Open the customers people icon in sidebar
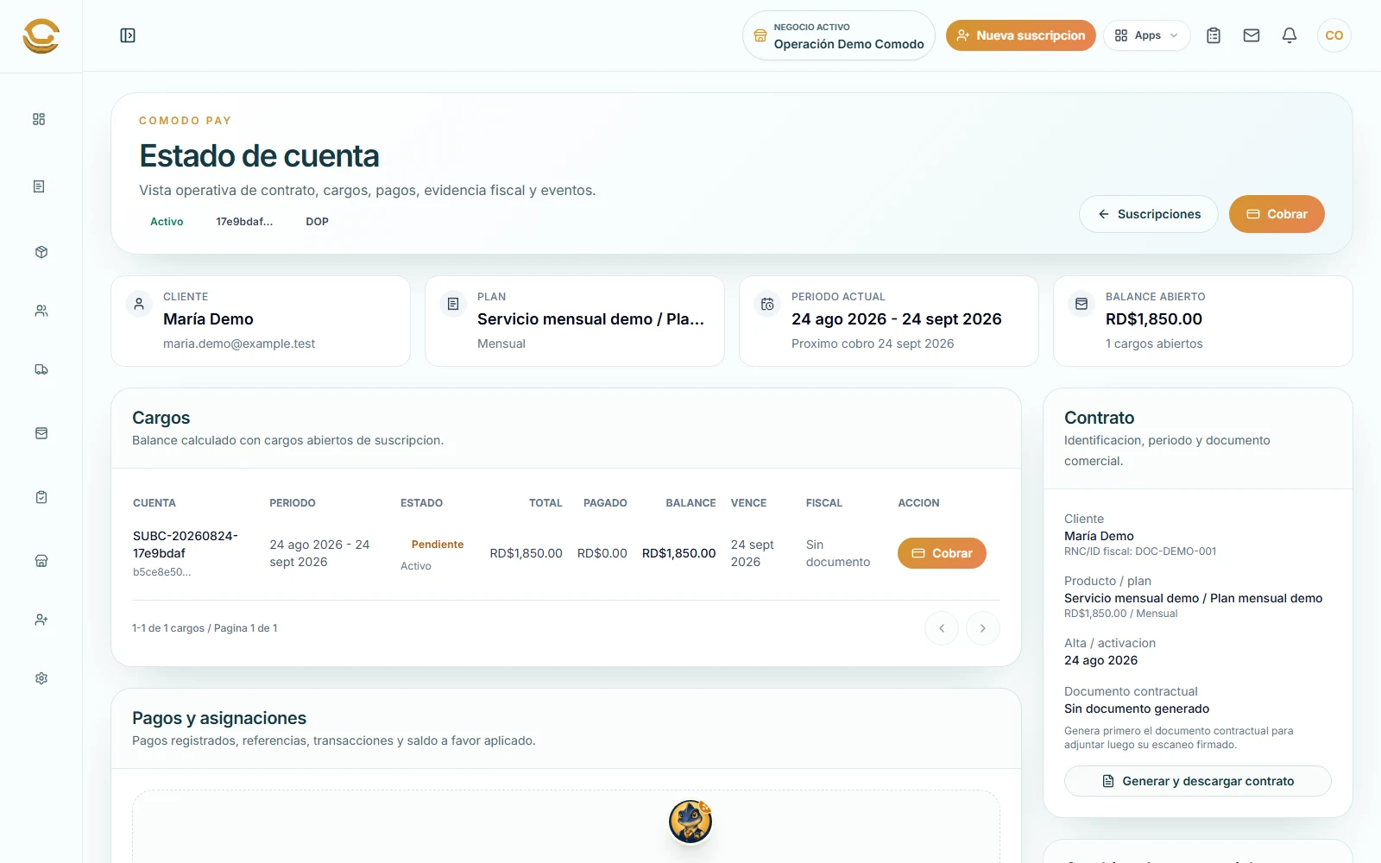 [x=41, y=311]
